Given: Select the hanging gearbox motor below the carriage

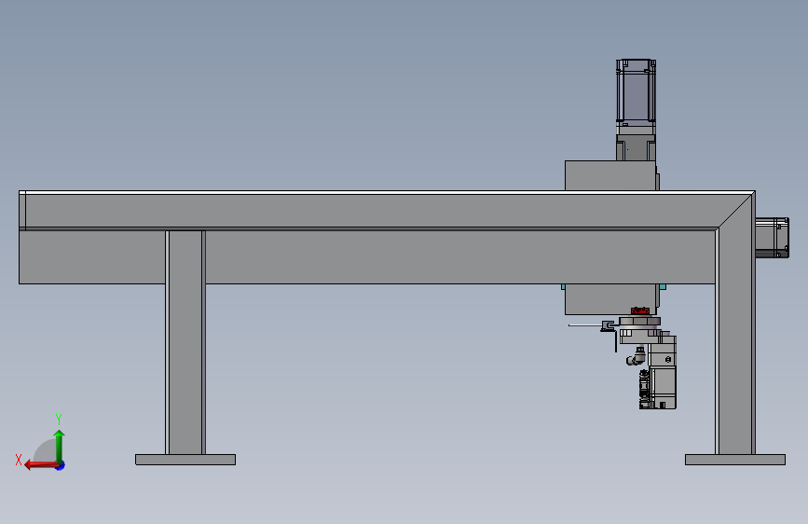Looking at the screenshot, I should (x=662, y=372).
